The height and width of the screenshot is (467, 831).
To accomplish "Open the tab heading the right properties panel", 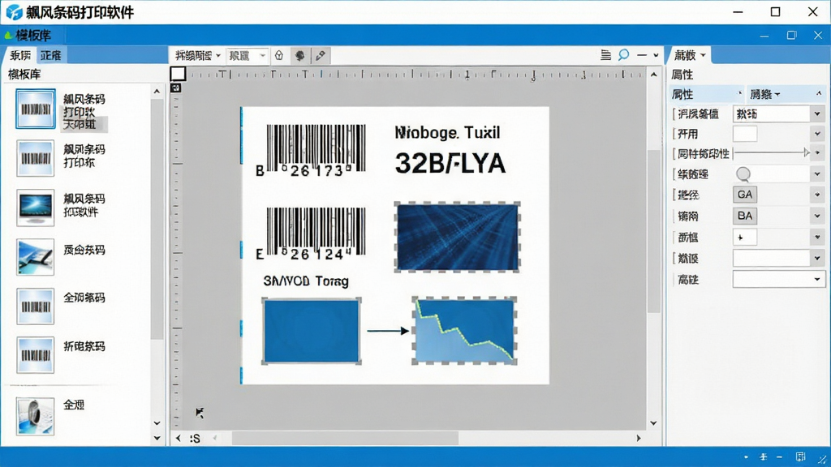I will [690, 55].
